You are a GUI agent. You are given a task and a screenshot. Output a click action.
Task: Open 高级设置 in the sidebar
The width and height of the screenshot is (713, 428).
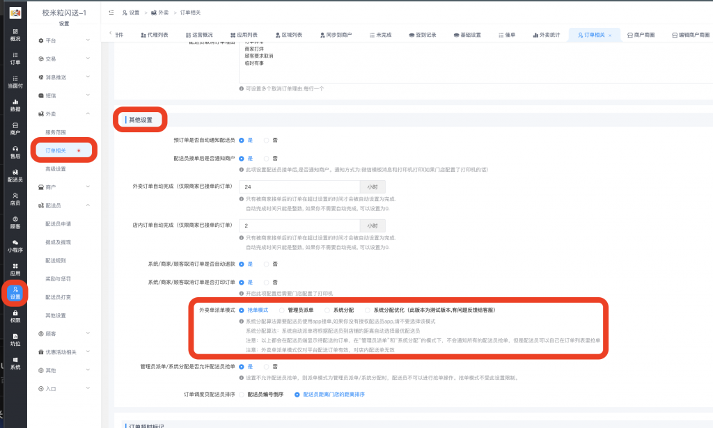56,168
